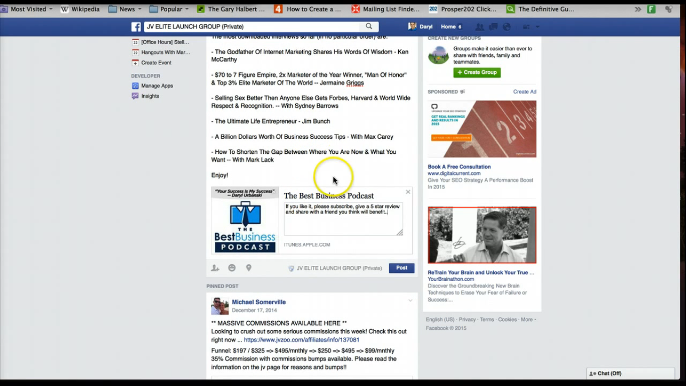Open the Chat (Off) bar
Viewport: 686px width, 386px height.
click(x=631, y=373)
